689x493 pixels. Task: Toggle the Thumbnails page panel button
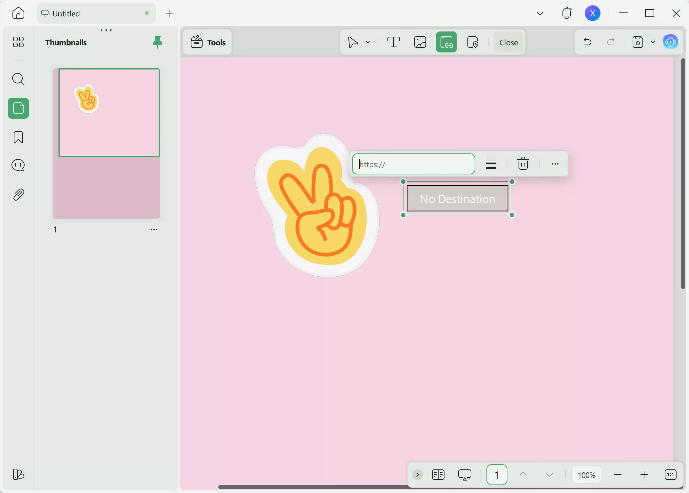click(18, 108)
